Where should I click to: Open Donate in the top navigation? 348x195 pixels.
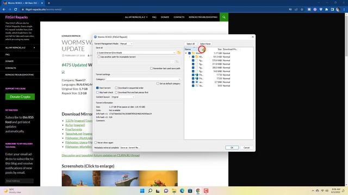[x=165, y=17]
